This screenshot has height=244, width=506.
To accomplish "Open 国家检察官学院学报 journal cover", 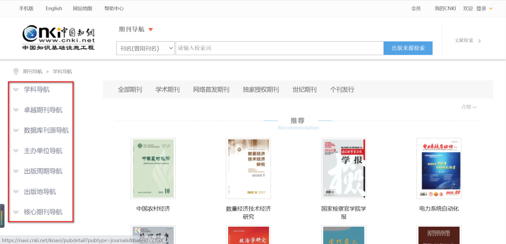I will (x=344, y=168).
